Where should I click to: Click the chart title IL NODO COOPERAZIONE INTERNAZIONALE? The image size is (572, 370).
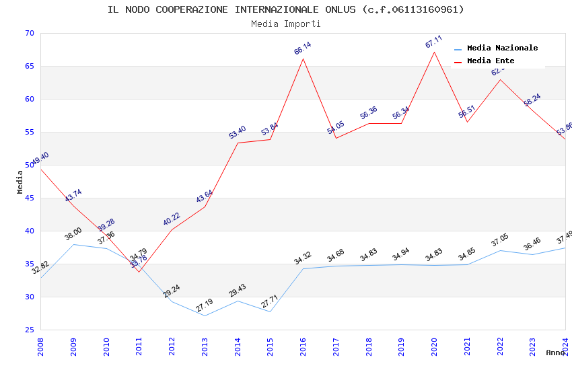point(285,9)
